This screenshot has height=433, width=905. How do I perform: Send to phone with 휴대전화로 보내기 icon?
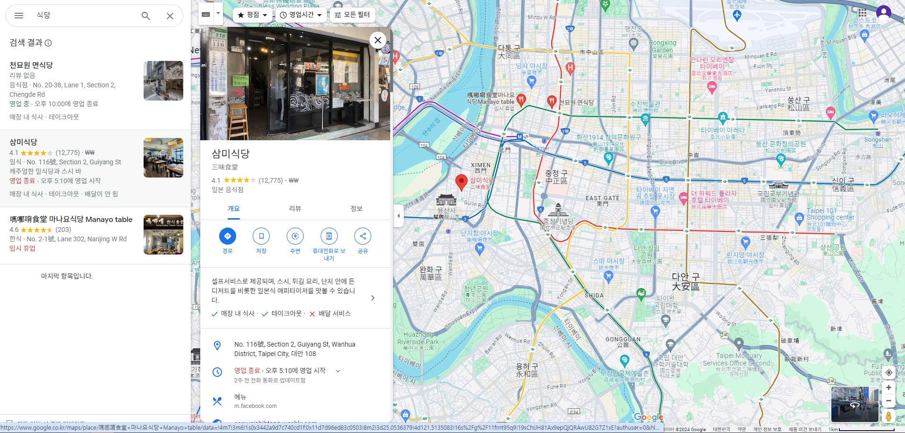329,236
